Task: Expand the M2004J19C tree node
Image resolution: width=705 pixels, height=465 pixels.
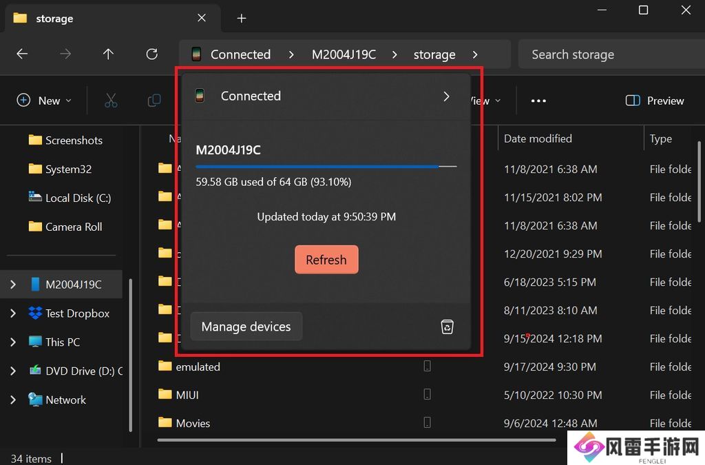Action: (13, 285)
